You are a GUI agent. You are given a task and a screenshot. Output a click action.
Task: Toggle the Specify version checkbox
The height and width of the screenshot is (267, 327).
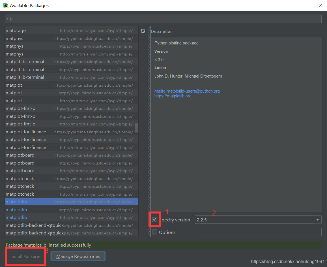pyautogui.click(x=154, y=220)
